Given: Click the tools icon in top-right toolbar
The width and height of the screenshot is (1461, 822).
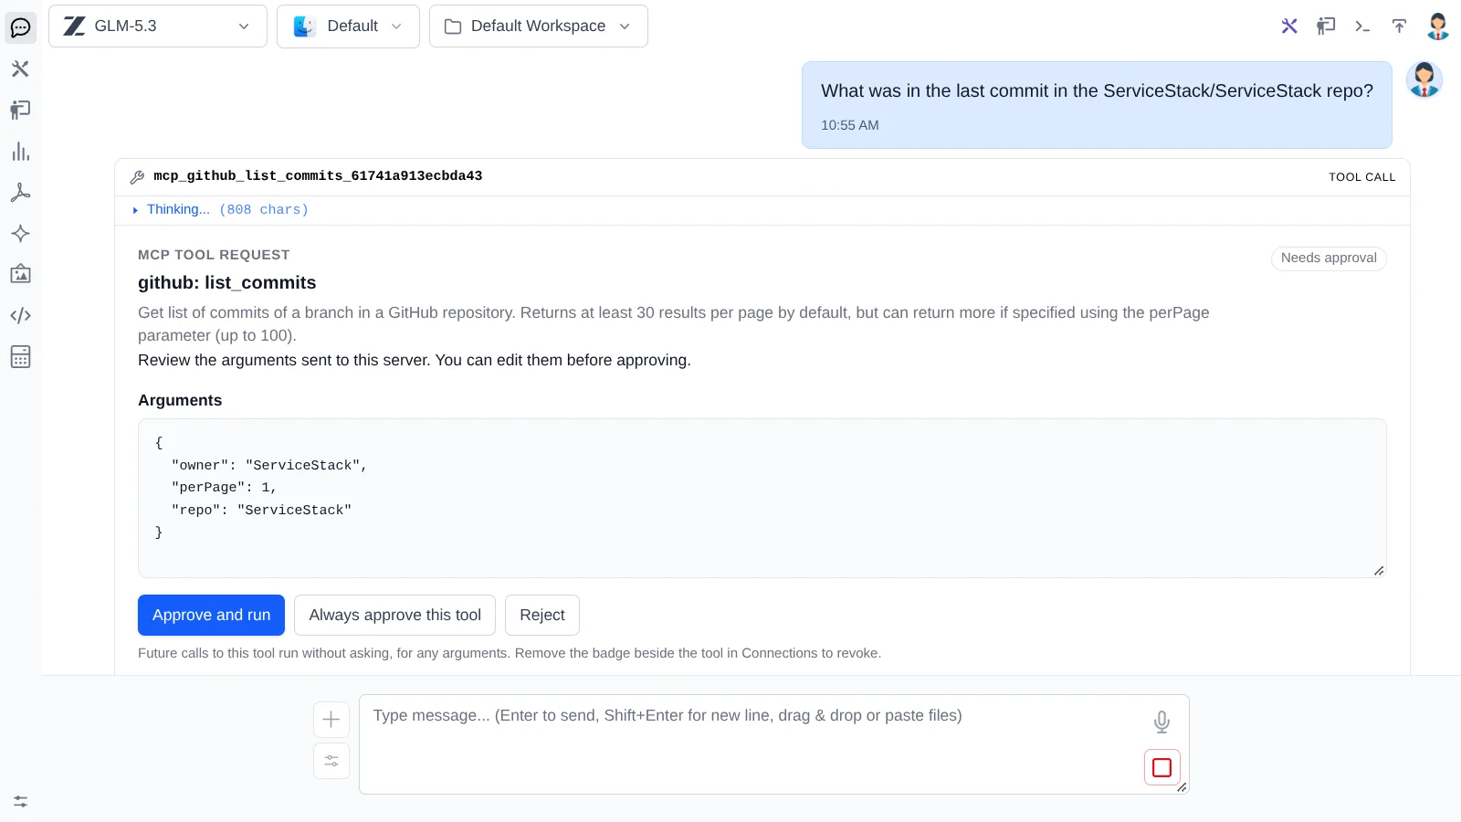Looking at the screenshot, I should (1289, 26).
